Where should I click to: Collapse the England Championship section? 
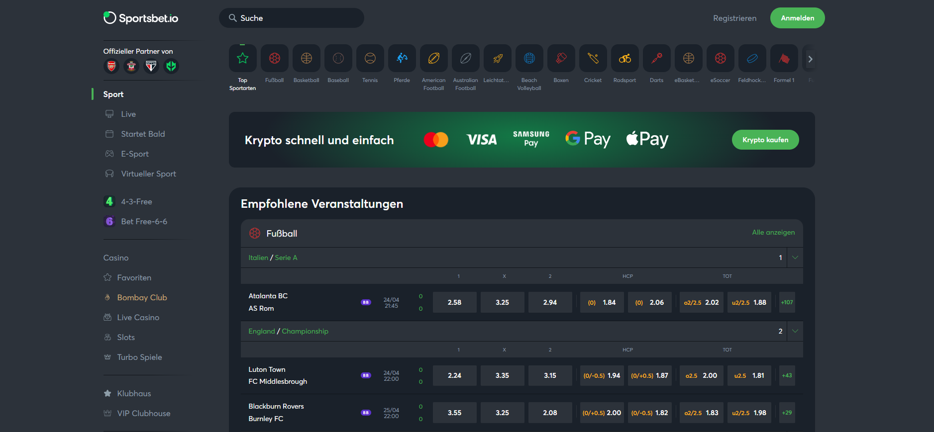click(x=795, y=331)
